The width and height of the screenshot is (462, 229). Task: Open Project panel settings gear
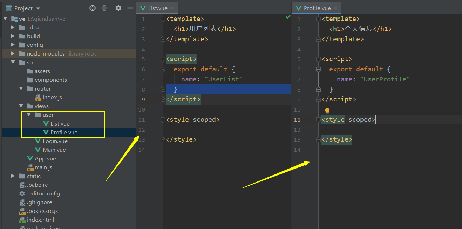(x=118, y=8)
